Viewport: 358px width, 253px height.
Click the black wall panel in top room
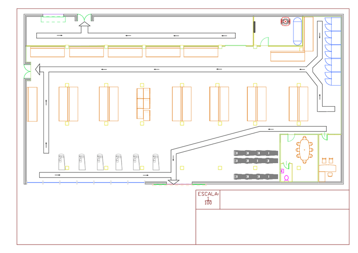click(254, 27)
